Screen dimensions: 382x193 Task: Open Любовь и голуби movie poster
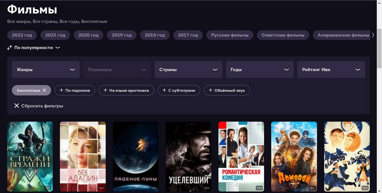coord(347,156)
